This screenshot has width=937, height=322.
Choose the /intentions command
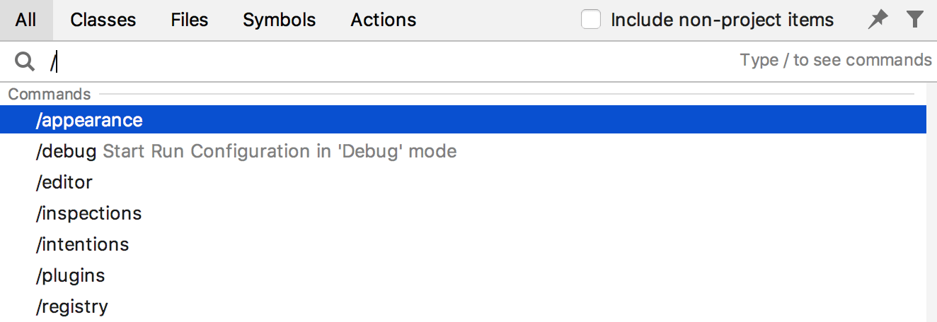click(83, 244)
